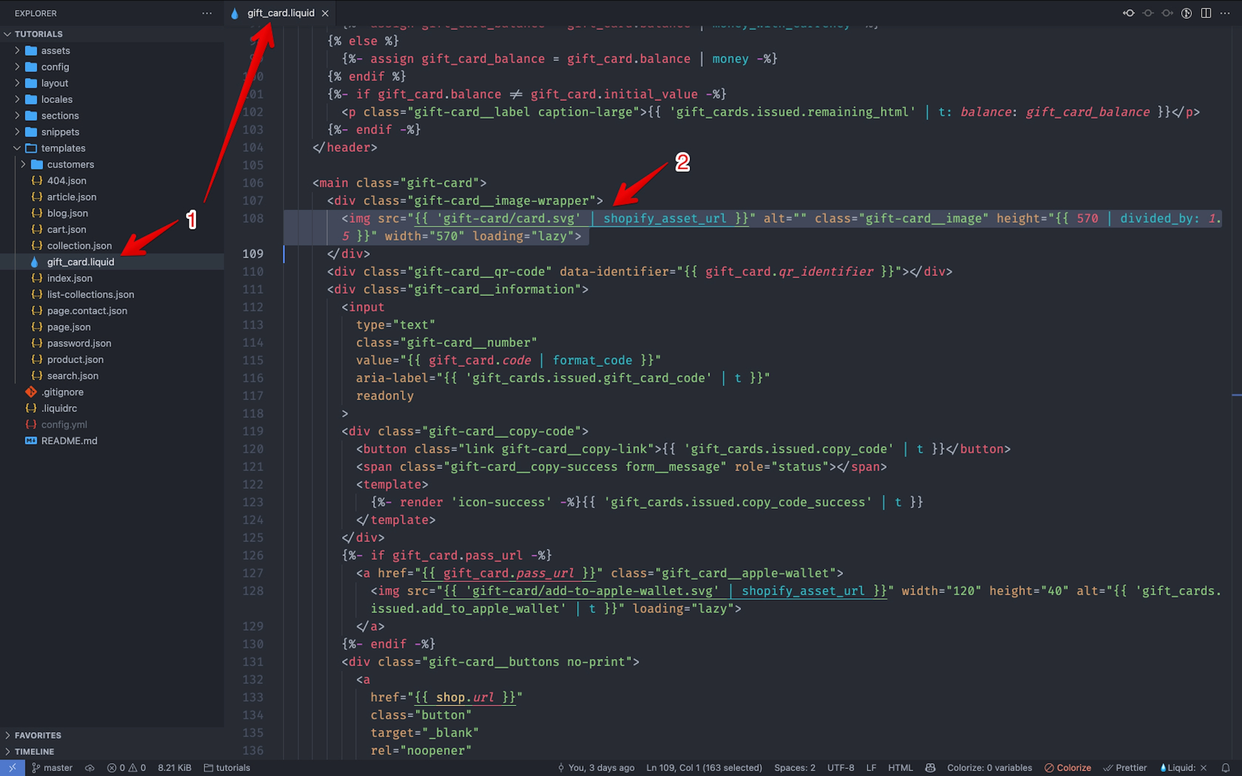Open the .liquidrc file
Screen dimensions: 1242x776
112,408
